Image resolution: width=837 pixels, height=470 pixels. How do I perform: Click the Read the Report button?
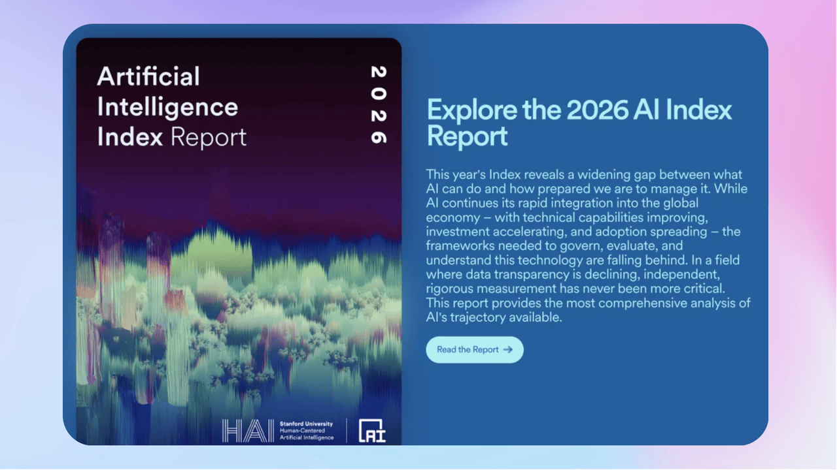click(474, 350)
